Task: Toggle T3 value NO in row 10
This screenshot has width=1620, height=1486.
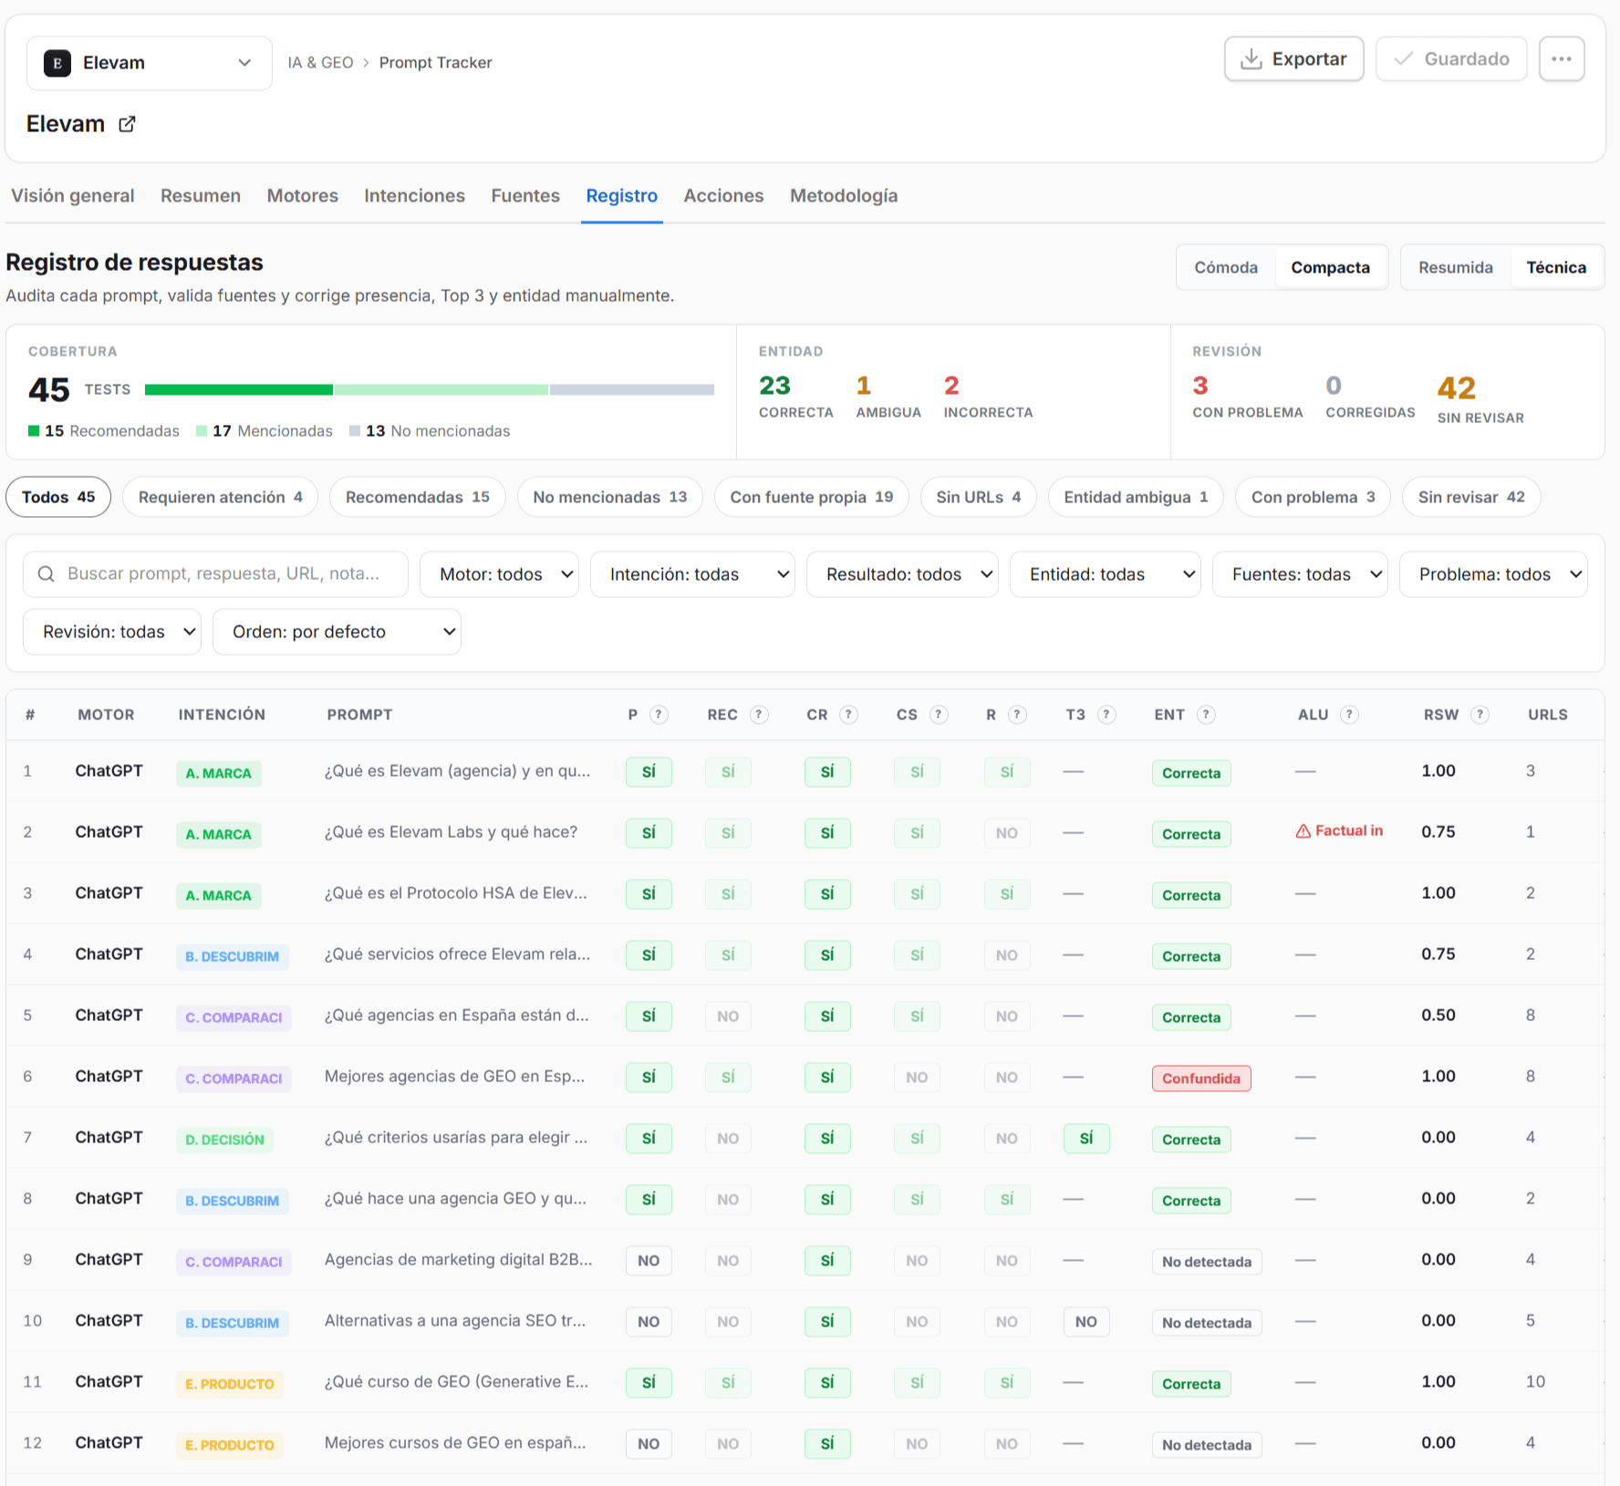Action: (1086, 1322)
